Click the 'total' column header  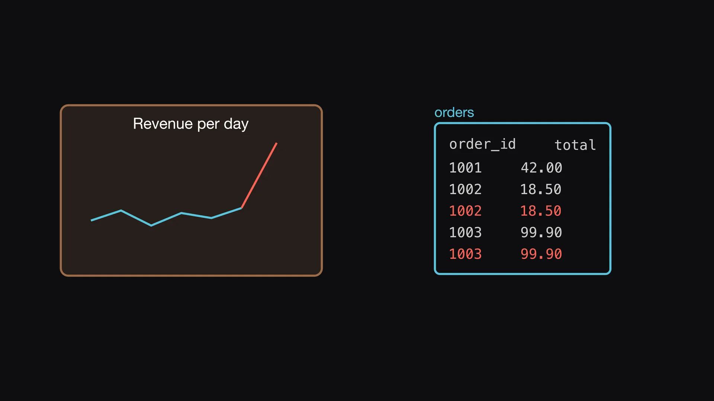(x=575, y=145)
